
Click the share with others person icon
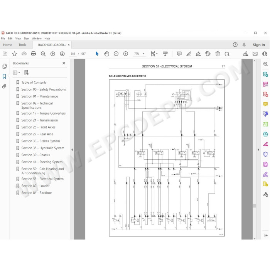pyautogui.click(x=265, y=54)
